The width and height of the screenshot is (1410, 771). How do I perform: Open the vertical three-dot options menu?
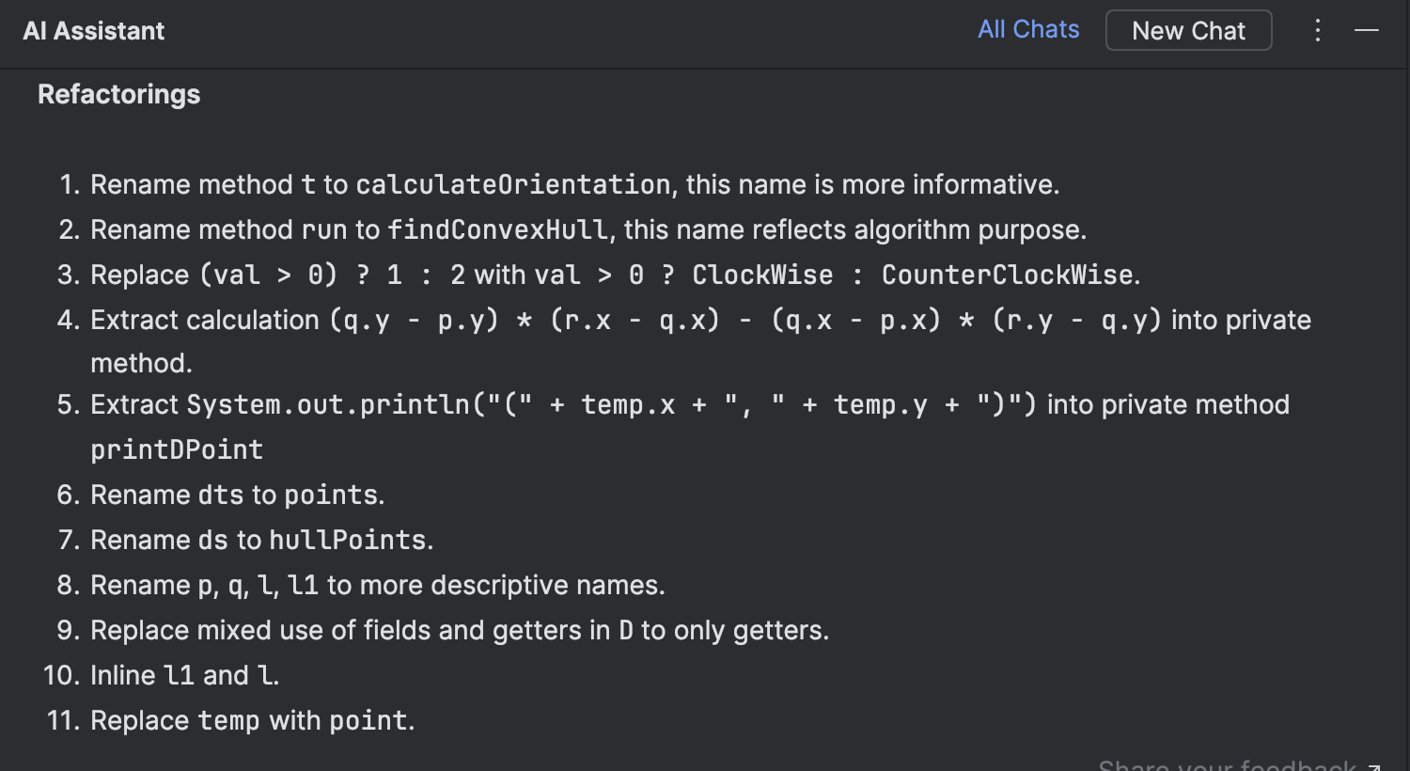[1318, 30]
